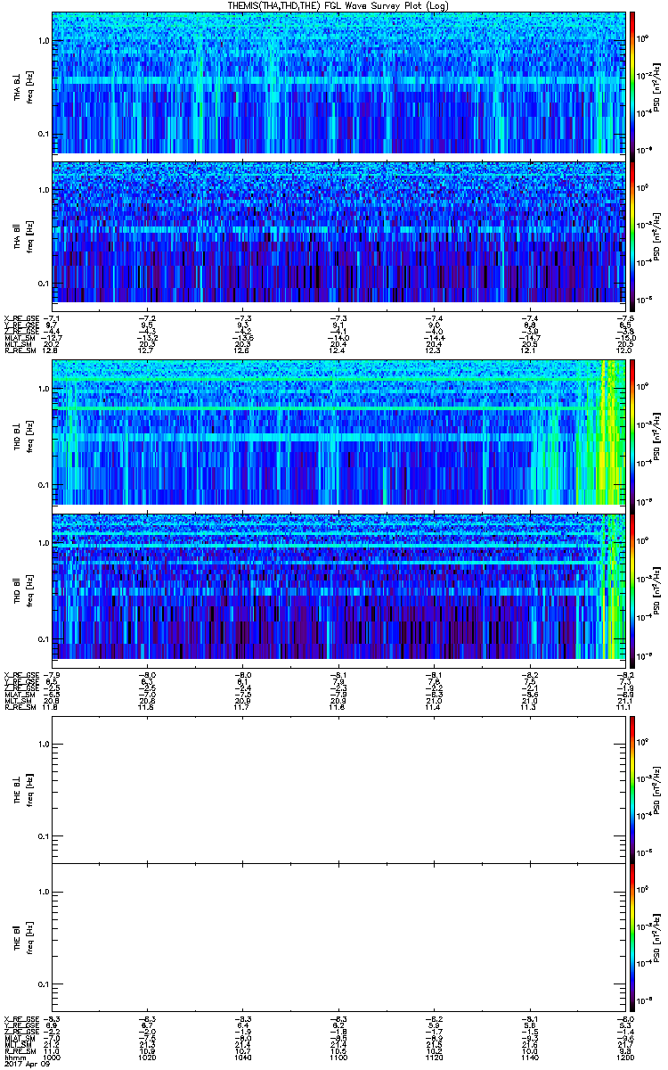Image resolution: width=668 pixels, height=1070 pixels.
Task: Click the 1040 time tick label
Action: click(242, 1058)
